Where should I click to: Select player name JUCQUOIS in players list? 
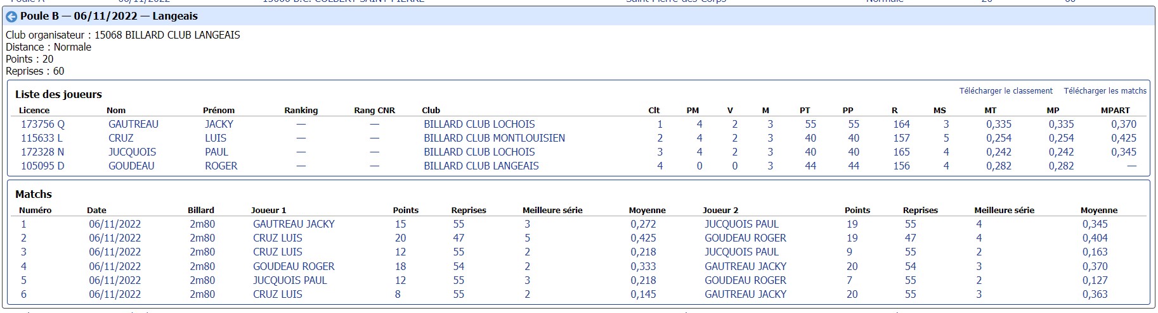(132, 152)
